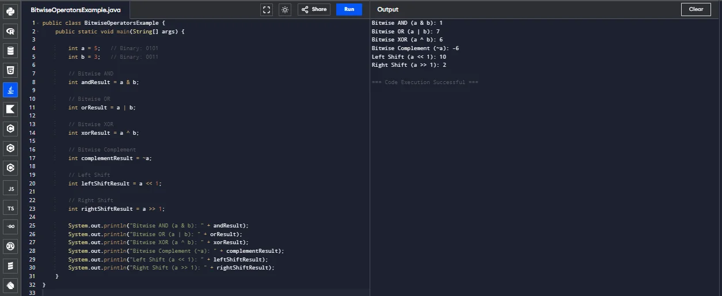Select the BitwiseOperatorsExample.java tab

coord(75,10)
